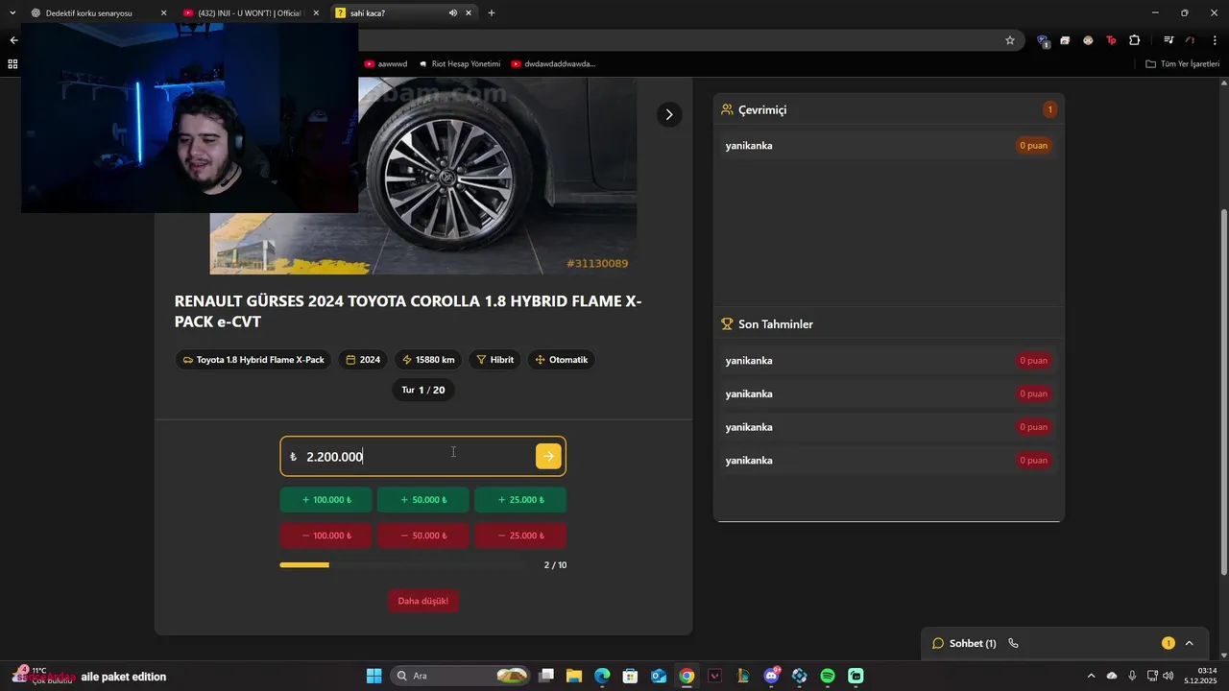Subtract 100.000 ₺ from the guess

pos(325,536)
